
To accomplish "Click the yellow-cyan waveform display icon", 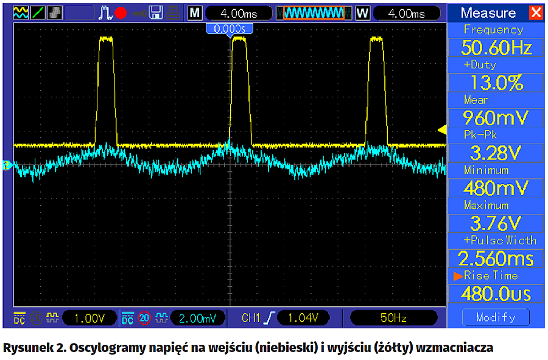I will 21,12.
